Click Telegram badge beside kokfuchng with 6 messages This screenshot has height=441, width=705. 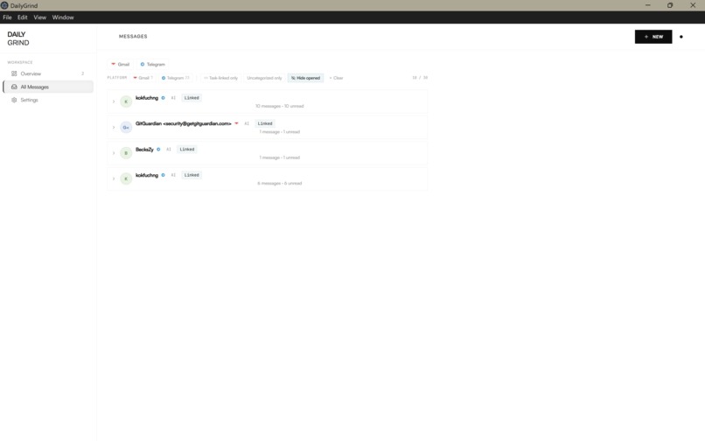164,175
